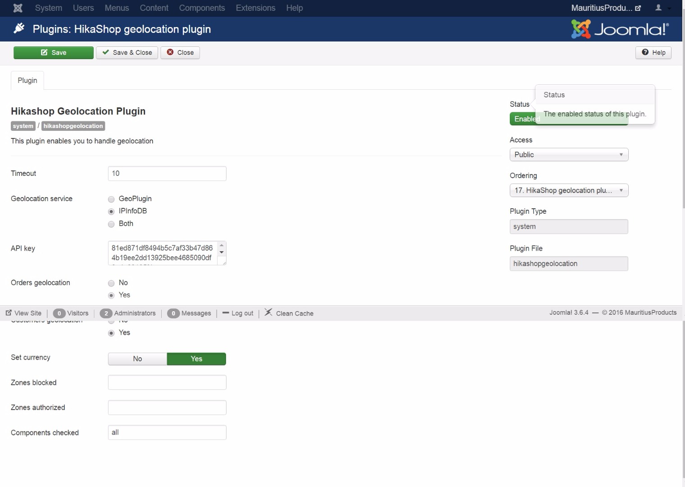Viewport: 685px width, 487px height.
Task: Select Both geolocation services
Action: [111, 224]
